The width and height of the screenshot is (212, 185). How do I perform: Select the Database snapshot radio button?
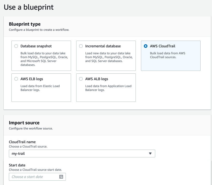(x=16, y=46)
